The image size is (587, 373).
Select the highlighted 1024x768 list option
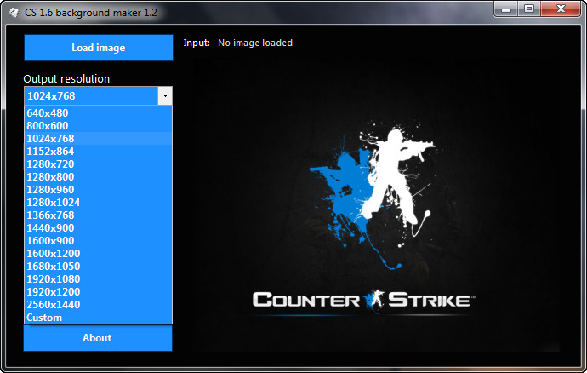[98, 138]
